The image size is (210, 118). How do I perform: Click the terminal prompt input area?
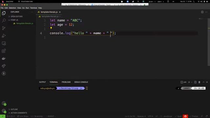pyautogui.click(x=87, y=88)
